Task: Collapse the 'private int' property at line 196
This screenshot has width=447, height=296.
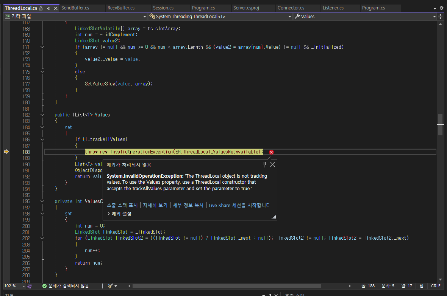Action: click(x=42, y=201)
